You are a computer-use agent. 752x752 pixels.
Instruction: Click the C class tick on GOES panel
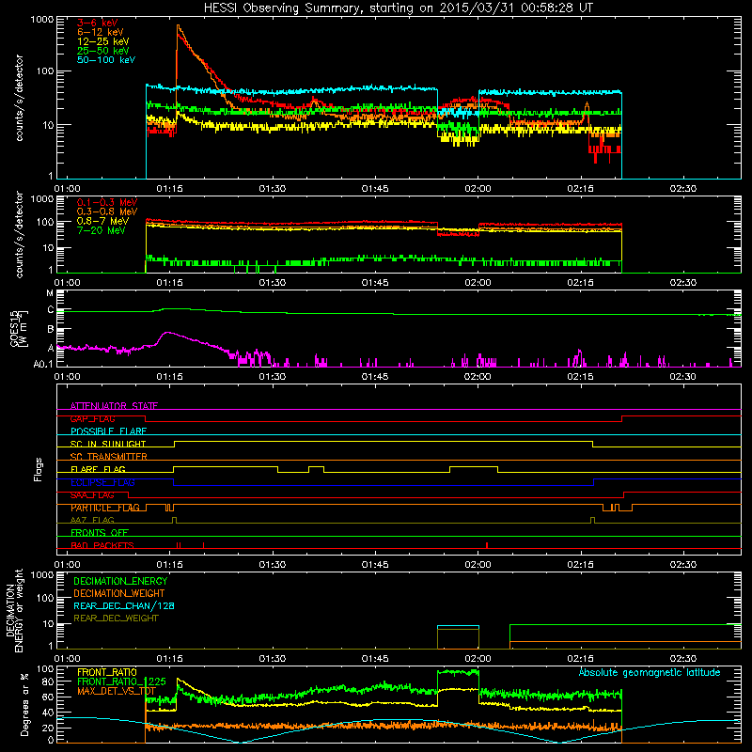pos(51,310)
